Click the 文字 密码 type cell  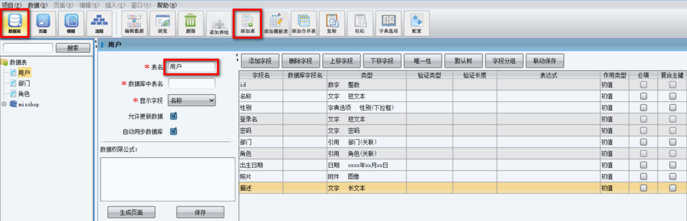tap(367, 131)
